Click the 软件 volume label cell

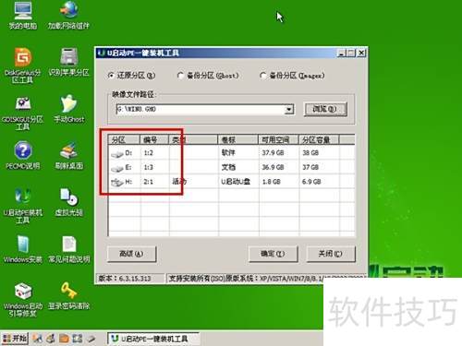[x=228, y=153]
